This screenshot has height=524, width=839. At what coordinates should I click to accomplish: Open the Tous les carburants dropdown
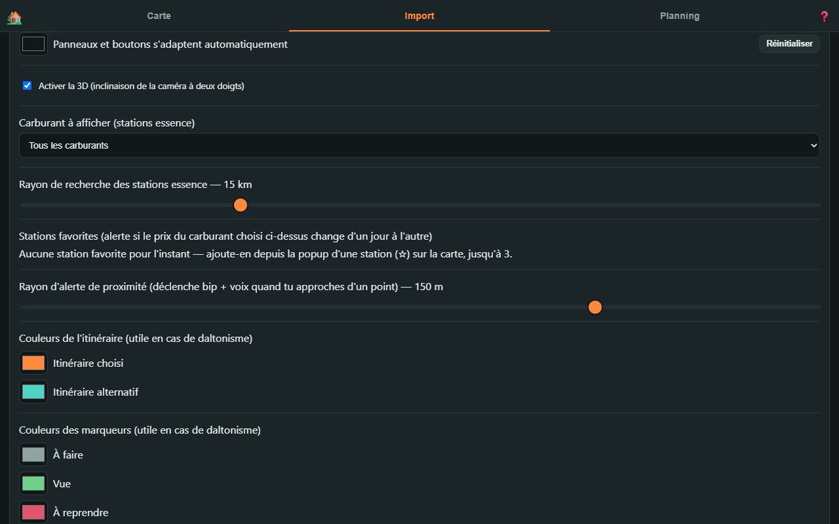click(x=419, y=145)
